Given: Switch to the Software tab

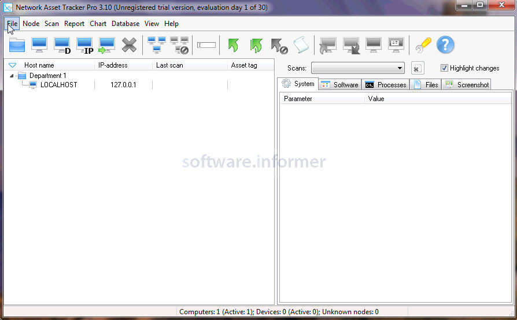Looking at the screenshot, I should pos(340,84).
